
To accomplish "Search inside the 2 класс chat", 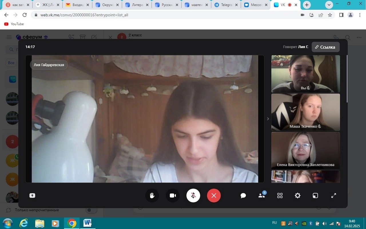I will [348, 37].
